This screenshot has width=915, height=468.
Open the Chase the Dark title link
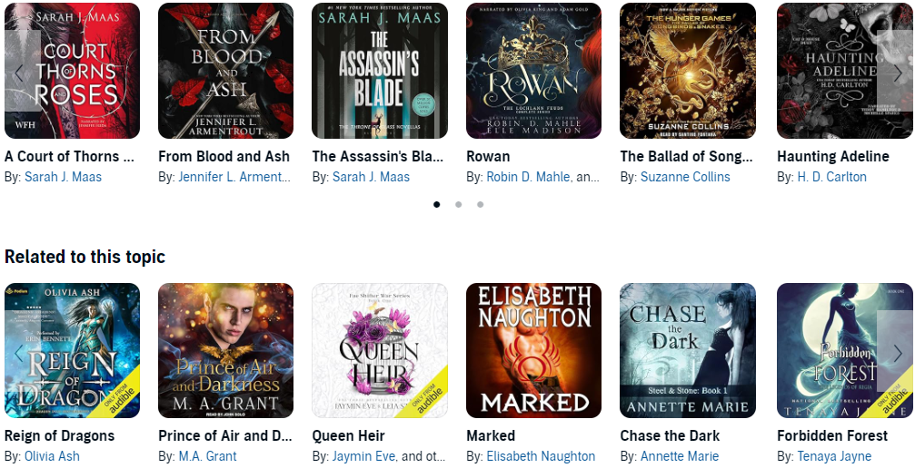(x=670, y=435)
